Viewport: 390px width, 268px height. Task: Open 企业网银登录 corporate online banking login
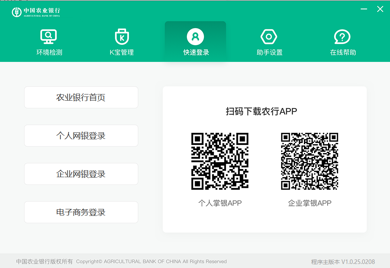[x=81, y=174]
